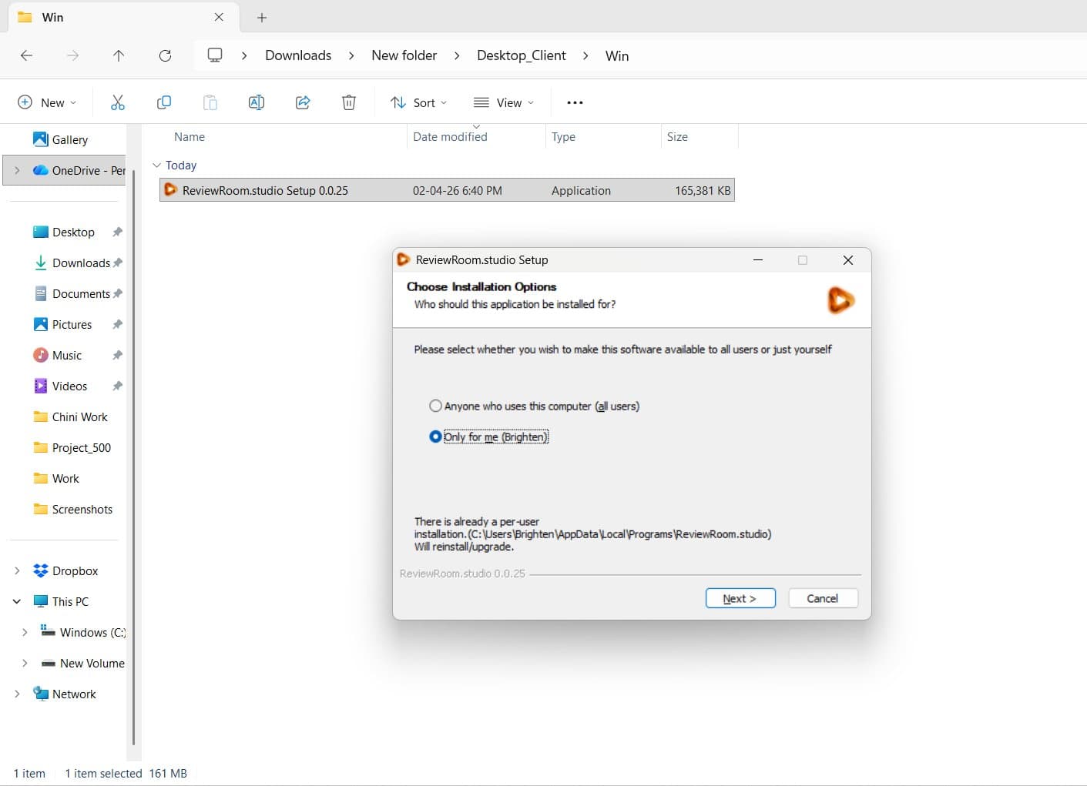Collapse the Today file group
Image resolution: width=1087 pixels, height=786 pixels.
(156, 165)
